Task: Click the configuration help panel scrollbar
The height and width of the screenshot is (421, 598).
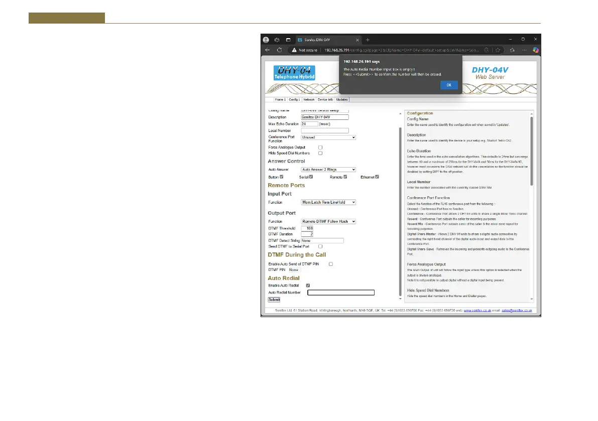Action: (x=531, y=151)
